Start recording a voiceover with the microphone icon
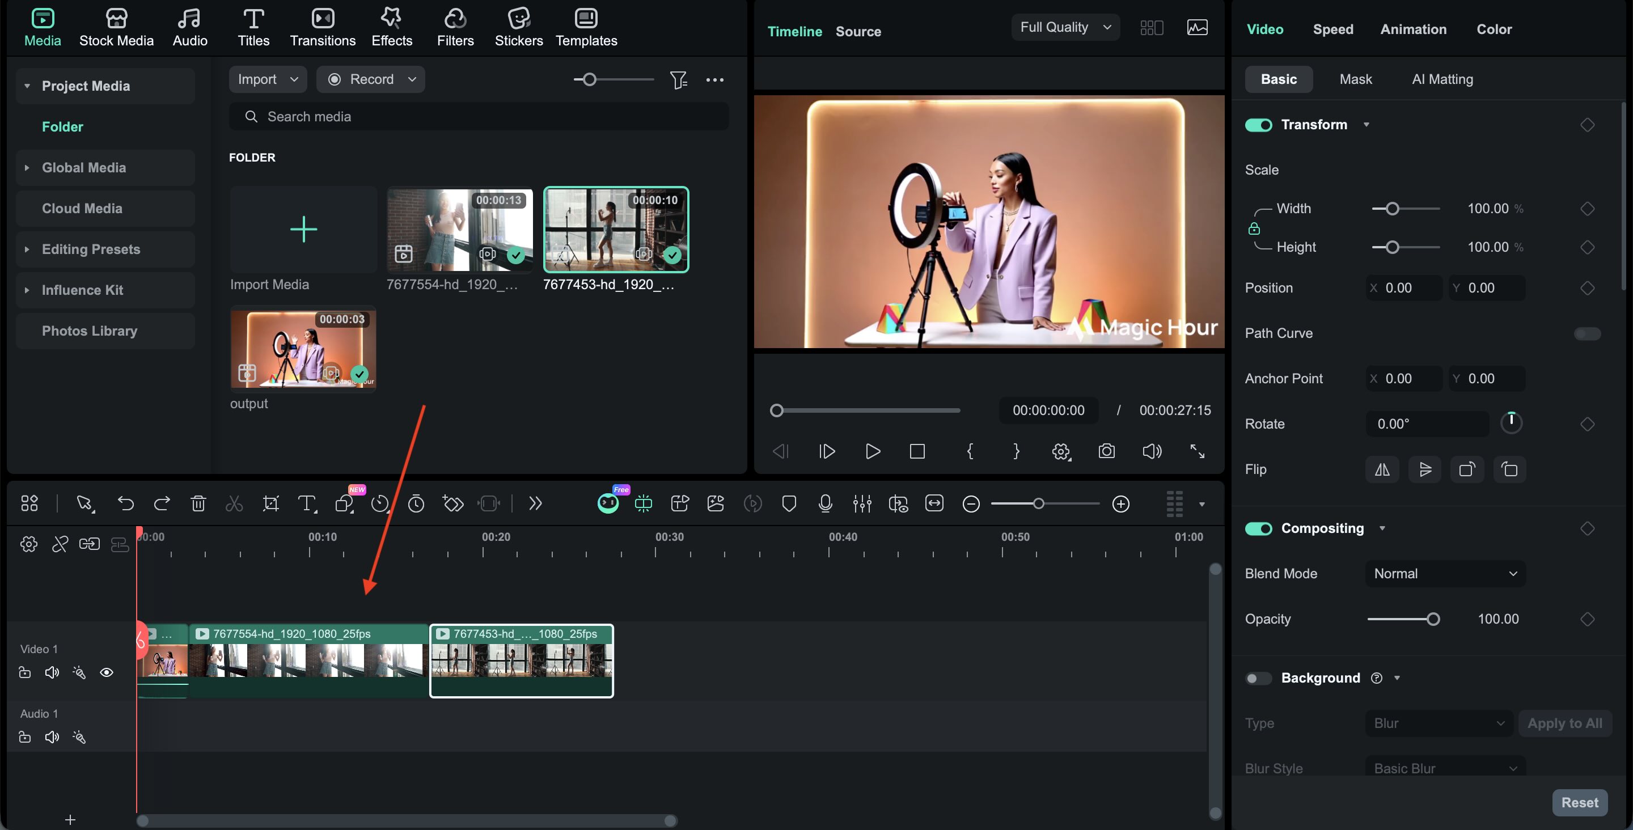The image size is (1633, 830). (x=826, y=503)
